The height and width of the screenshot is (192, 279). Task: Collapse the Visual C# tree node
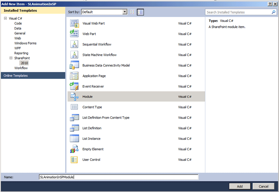5,18
